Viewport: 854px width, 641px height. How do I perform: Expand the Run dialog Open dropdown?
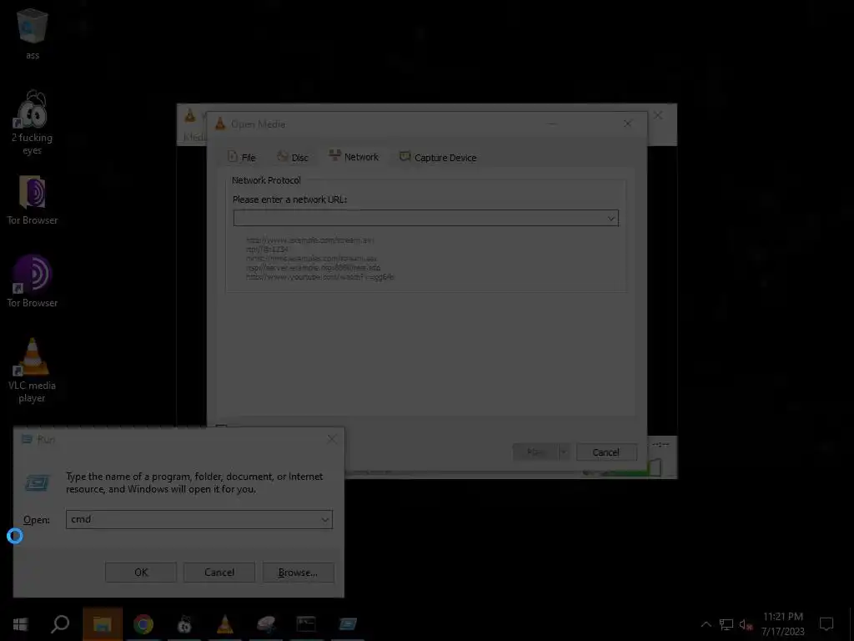coord(325,519)
